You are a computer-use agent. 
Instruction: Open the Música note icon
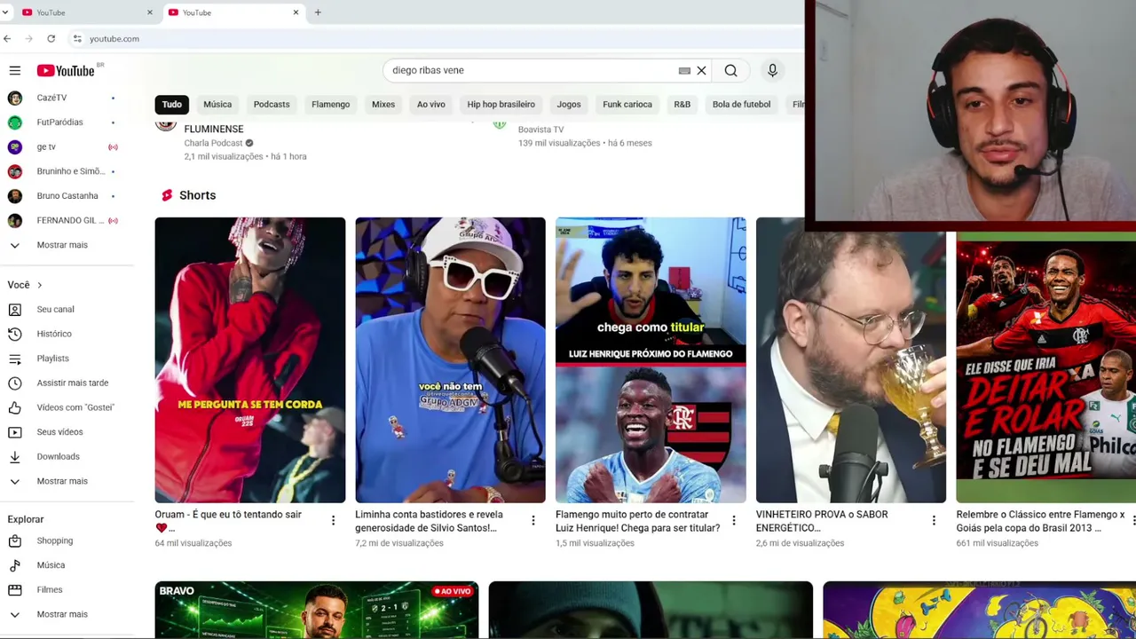click(x=15, y=565)
